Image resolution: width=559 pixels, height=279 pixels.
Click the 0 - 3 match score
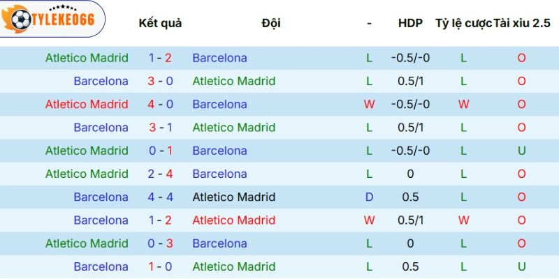pyautogui.click(x=160, y=243)
